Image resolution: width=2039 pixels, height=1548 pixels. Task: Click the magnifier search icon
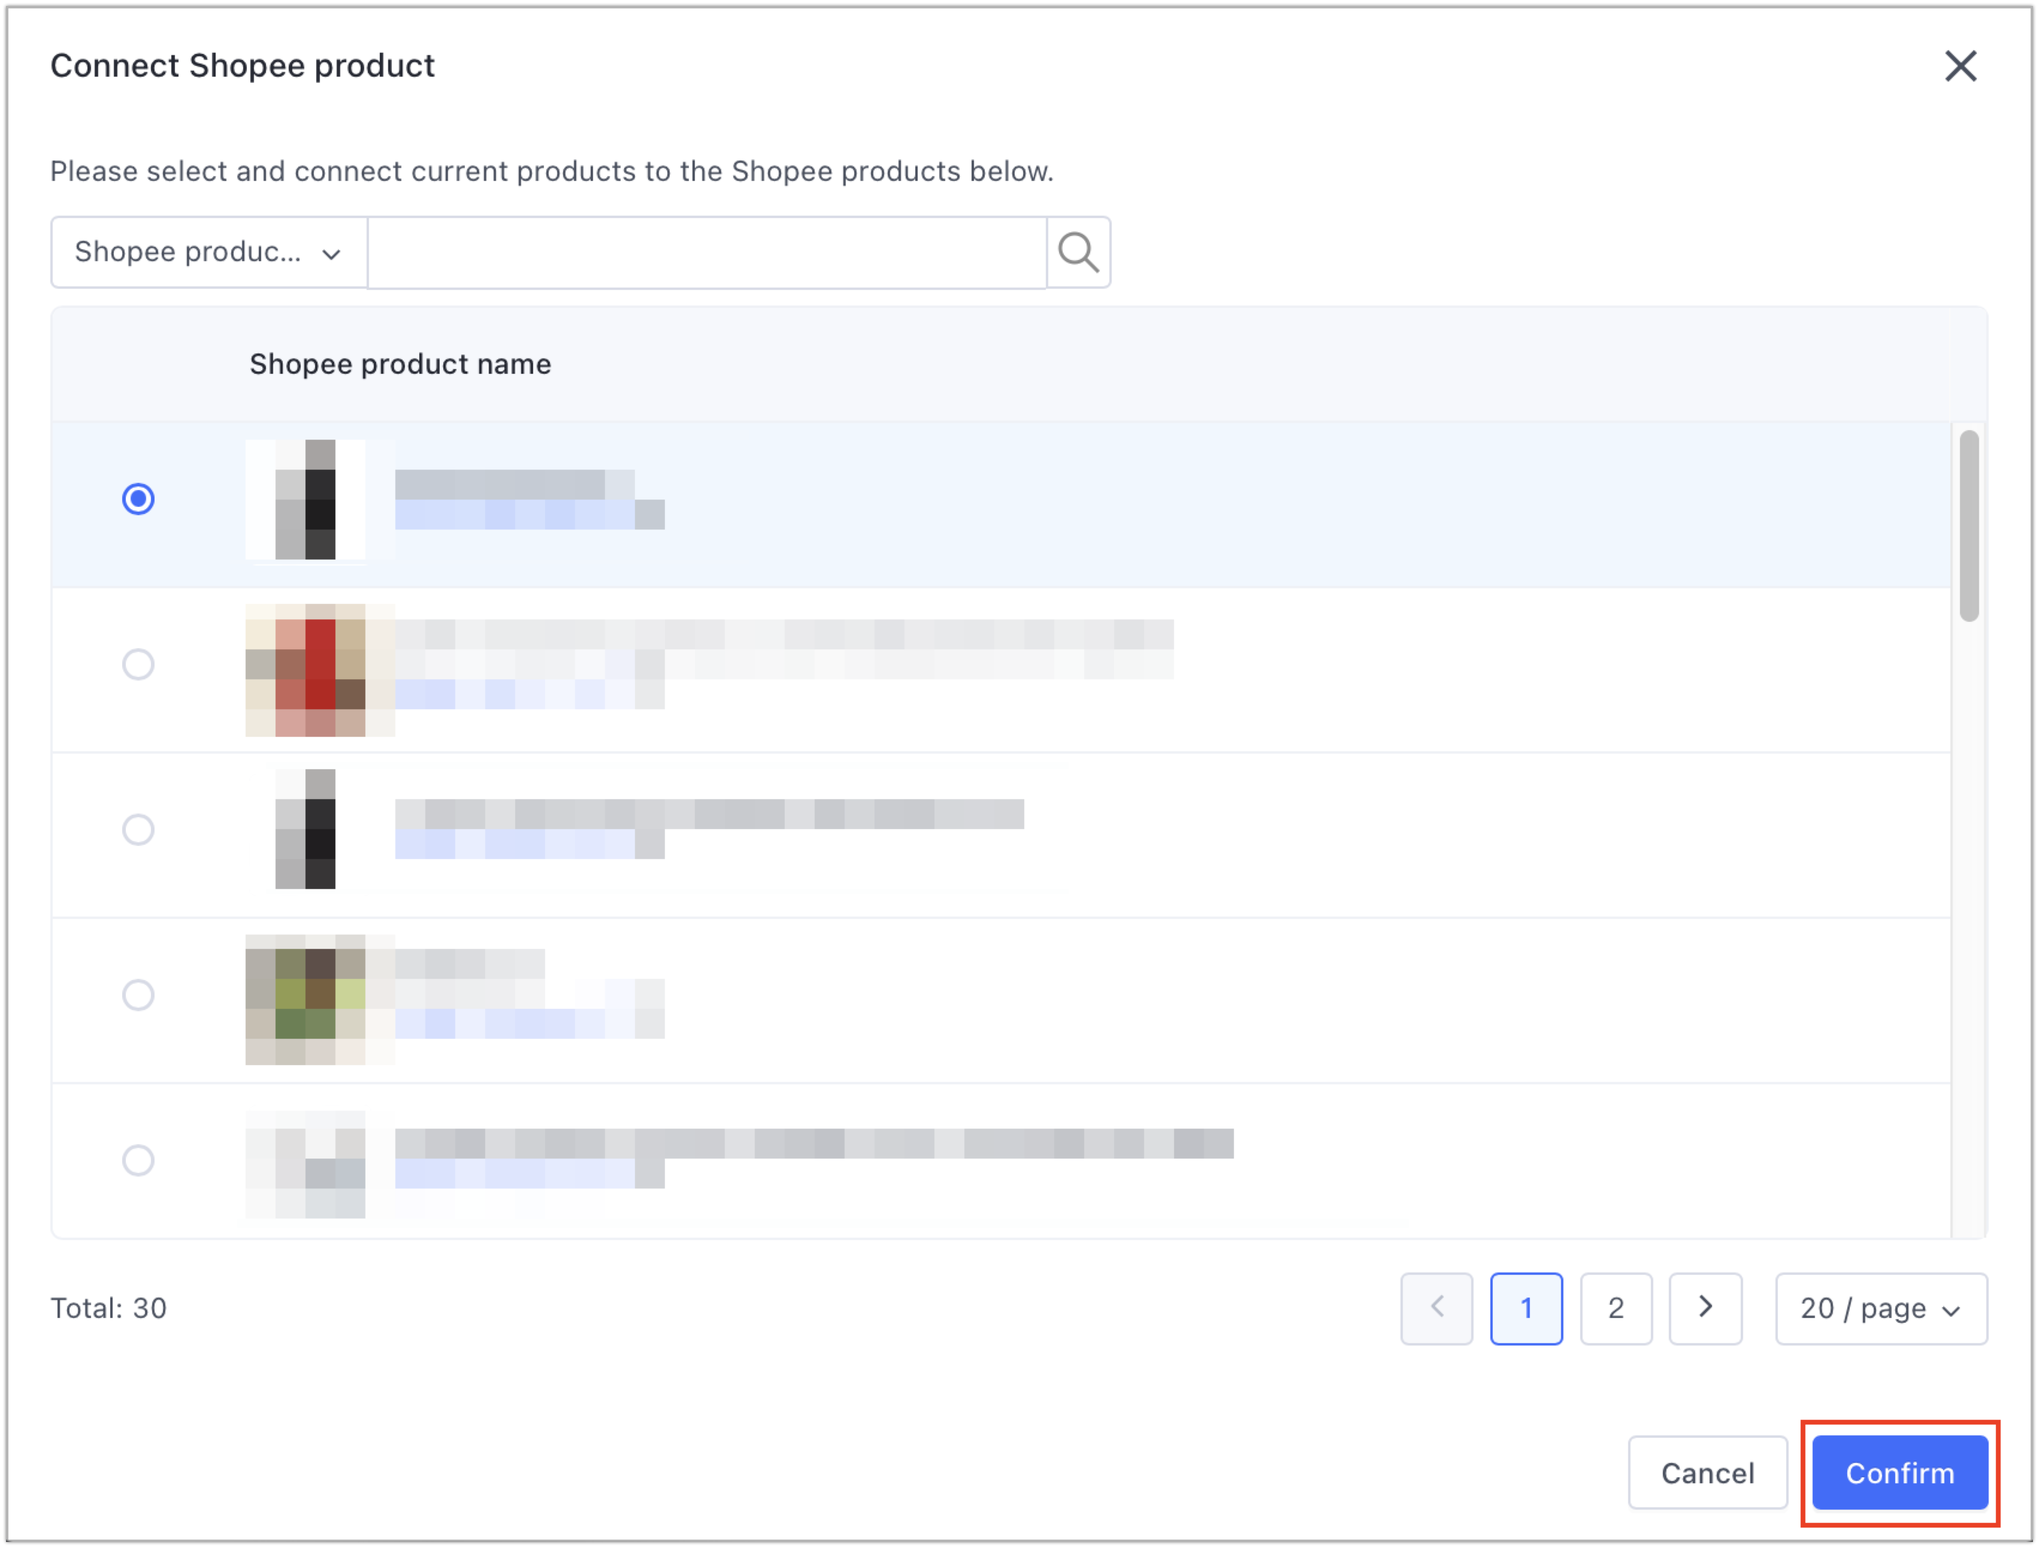(x=1078, y=253)
